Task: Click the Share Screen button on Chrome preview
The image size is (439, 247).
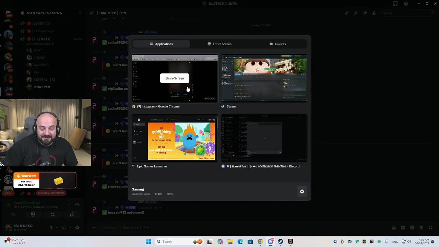Action: click(175, 78)
